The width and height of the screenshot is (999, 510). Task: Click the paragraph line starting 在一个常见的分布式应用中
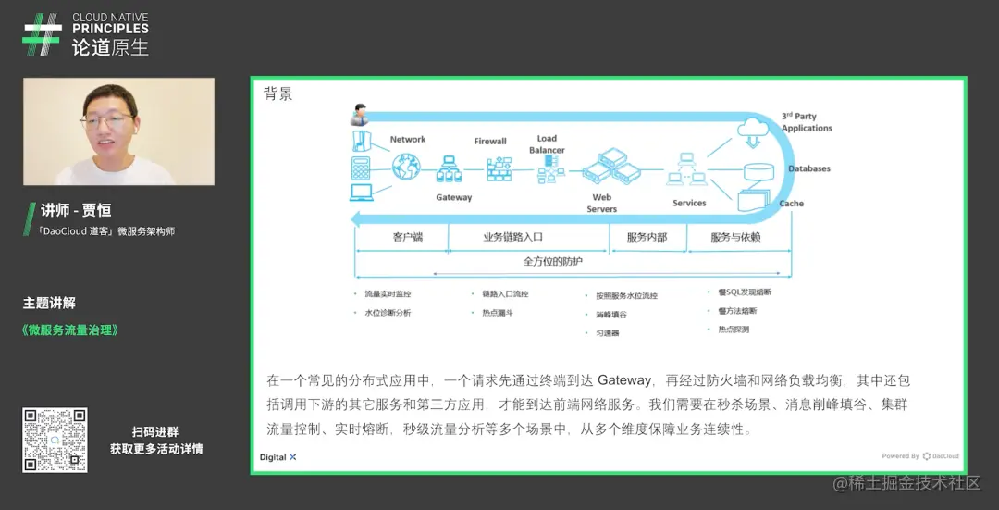tap(588, 381)
